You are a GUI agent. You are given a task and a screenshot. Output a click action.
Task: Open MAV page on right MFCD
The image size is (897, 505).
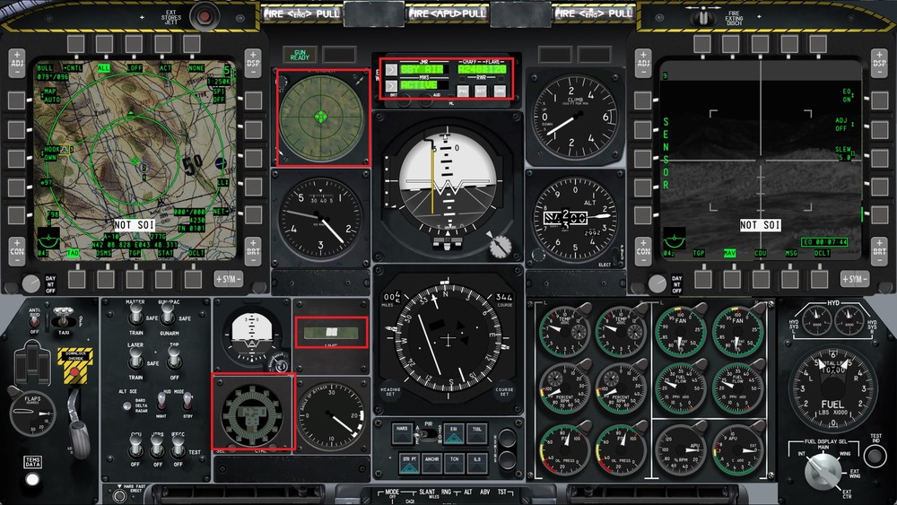point(730,253)
